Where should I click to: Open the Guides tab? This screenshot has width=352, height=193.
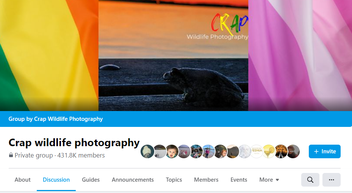(x=91, y=180)
